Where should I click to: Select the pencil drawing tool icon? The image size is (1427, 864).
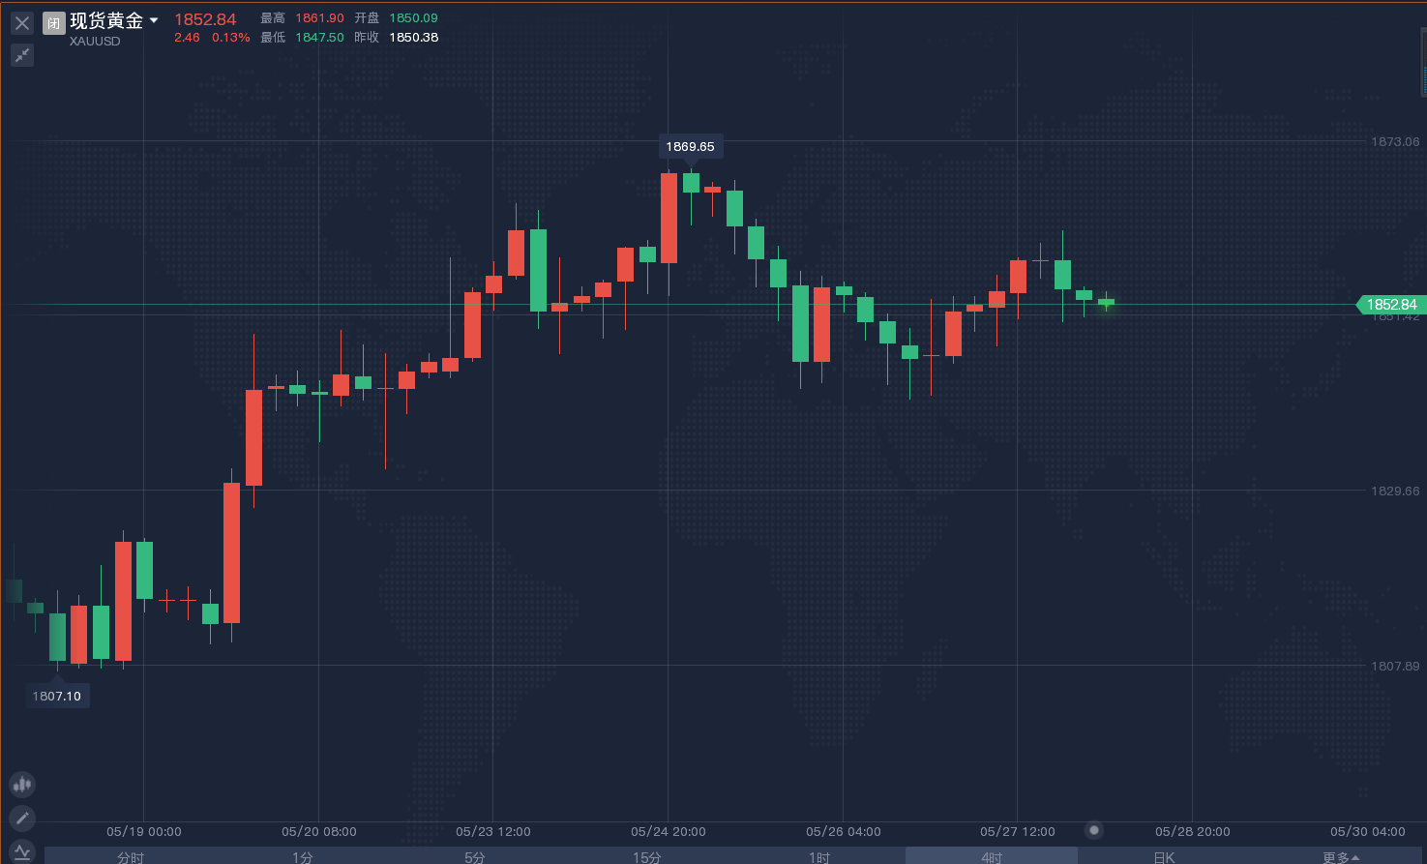pyautogui.click(x=22, y=819)
